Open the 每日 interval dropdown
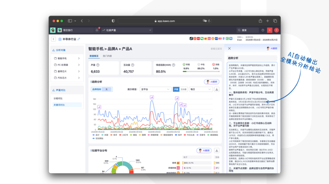The image size is (329, 184). pyautogui.click(x=200, y=89)
